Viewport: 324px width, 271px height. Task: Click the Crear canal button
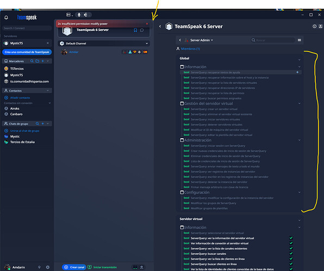pyautogui.click(x=74, y=267)
